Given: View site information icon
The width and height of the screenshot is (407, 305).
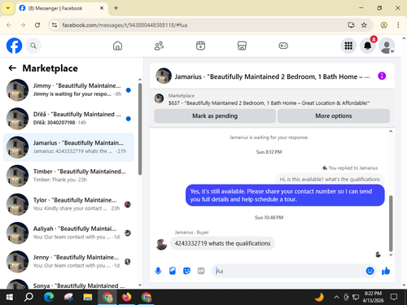Looking at the screenshot, I should coord(55,25).
